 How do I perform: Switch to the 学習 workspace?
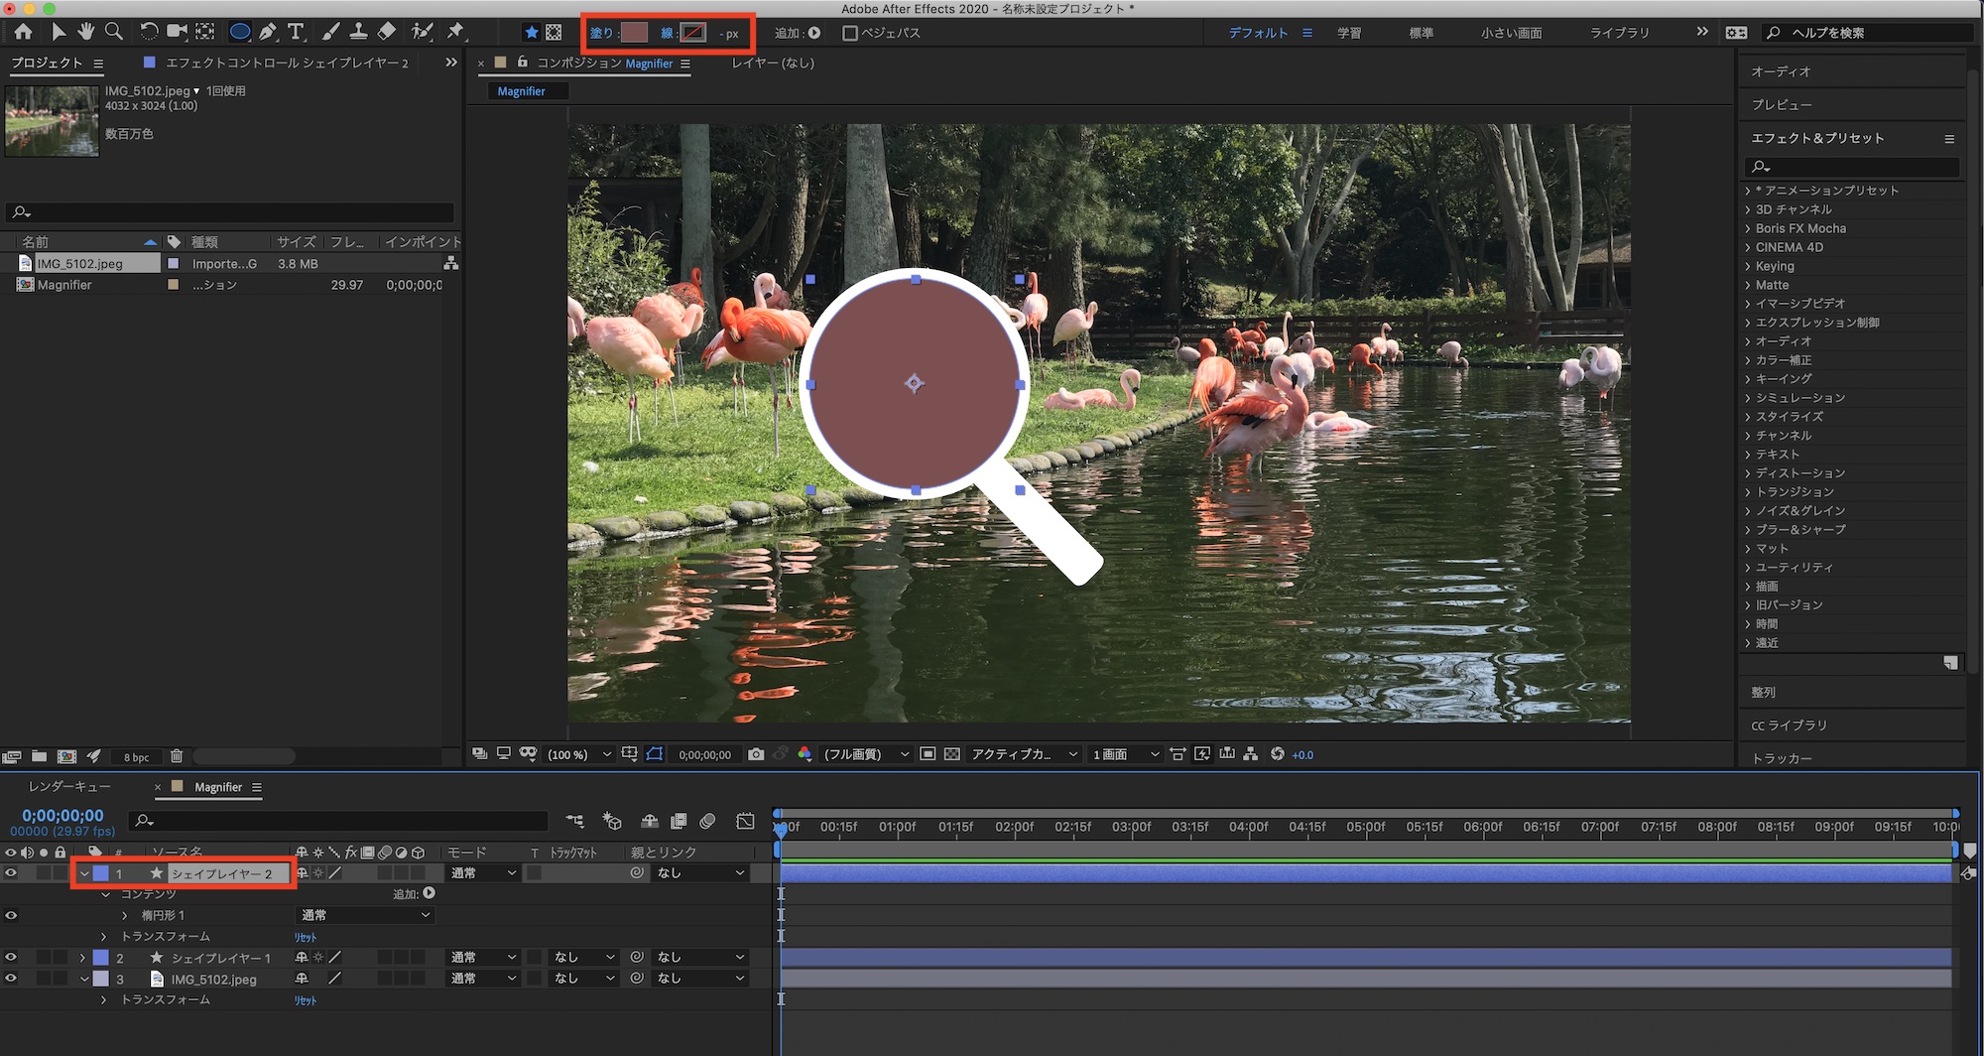[1349, 33]
